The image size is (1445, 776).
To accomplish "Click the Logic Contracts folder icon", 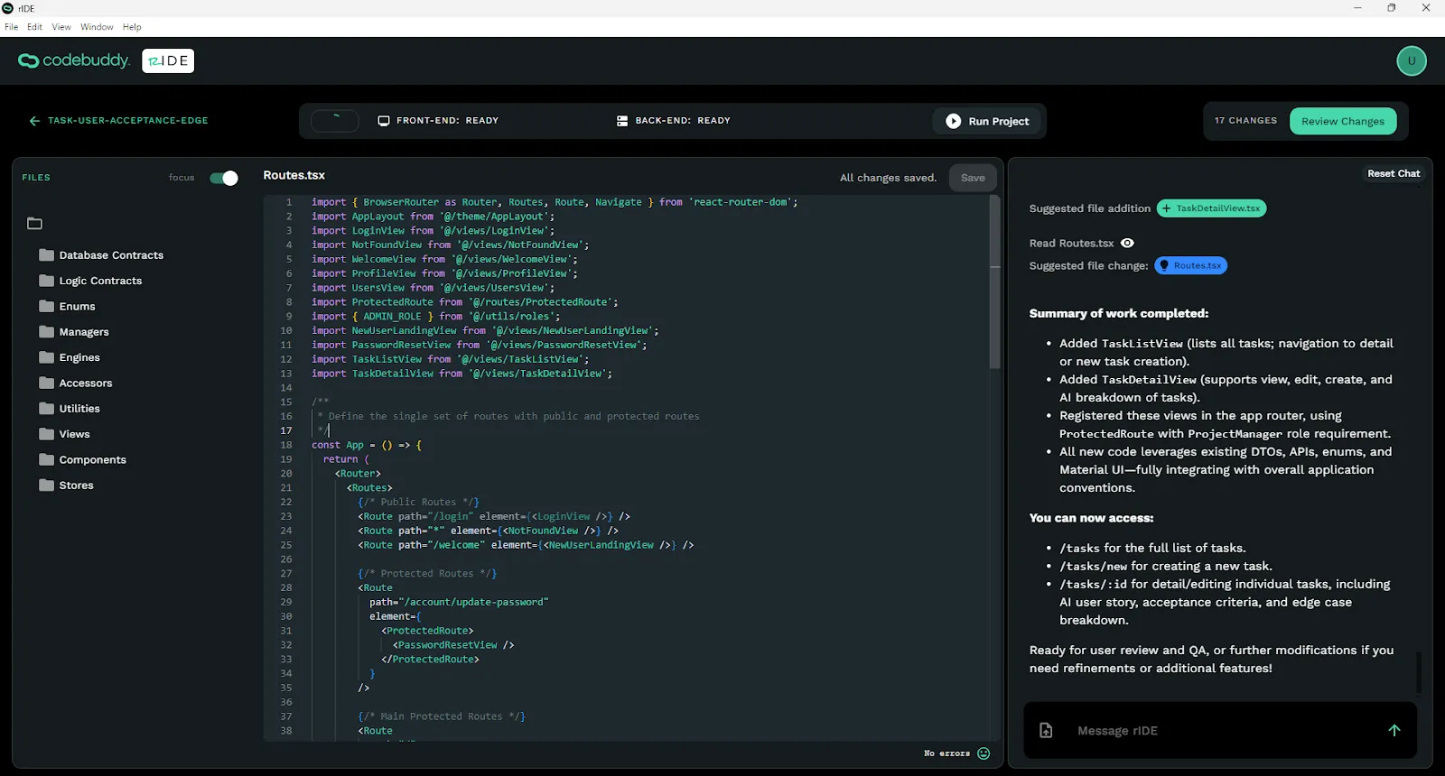I will point(47,281).
